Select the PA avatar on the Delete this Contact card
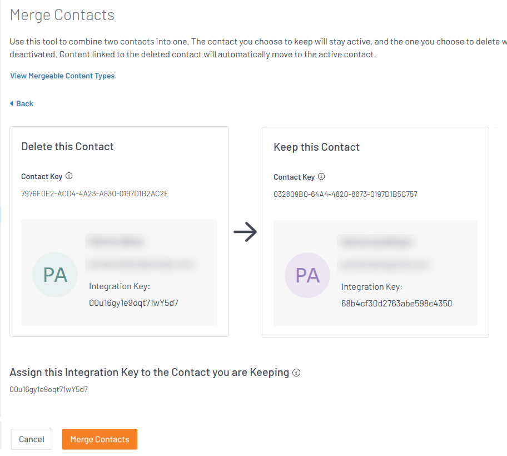Viewport: 507px width, 456px height. pyautogui.click(x=55, y=275)
